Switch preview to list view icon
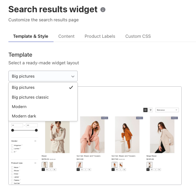 pos(150,110)
